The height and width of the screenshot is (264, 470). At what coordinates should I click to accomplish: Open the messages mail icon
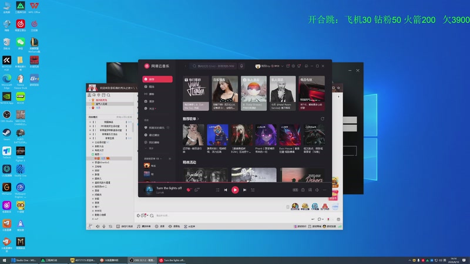288,66
